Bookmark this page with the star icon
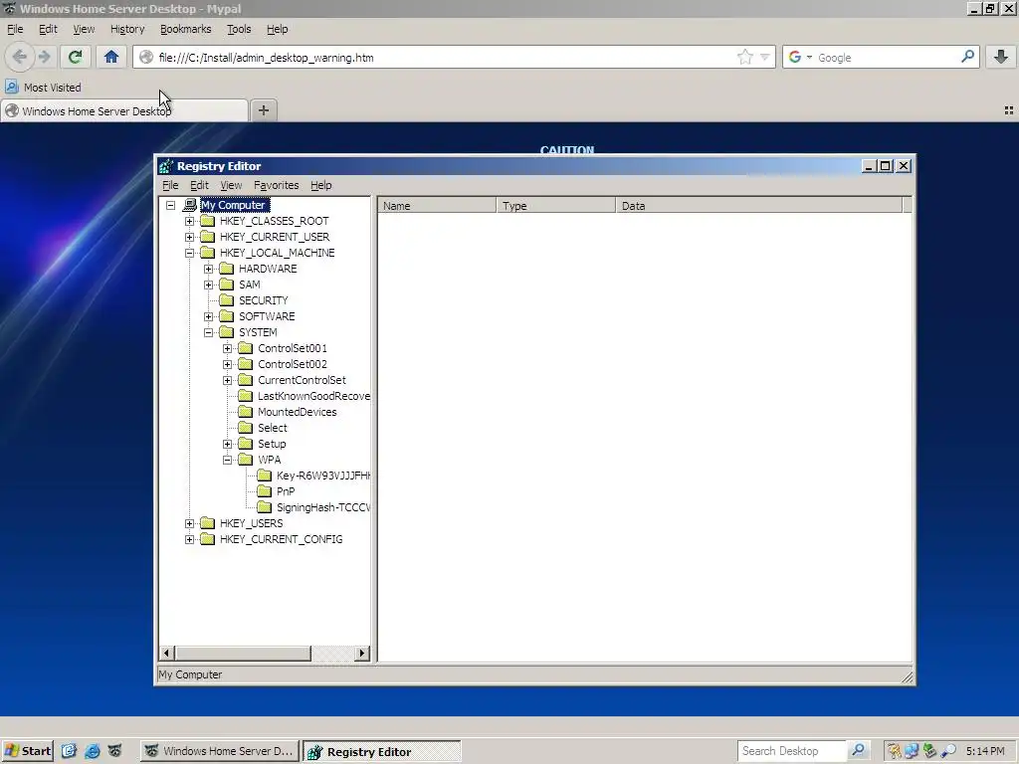 click(744, 57)
